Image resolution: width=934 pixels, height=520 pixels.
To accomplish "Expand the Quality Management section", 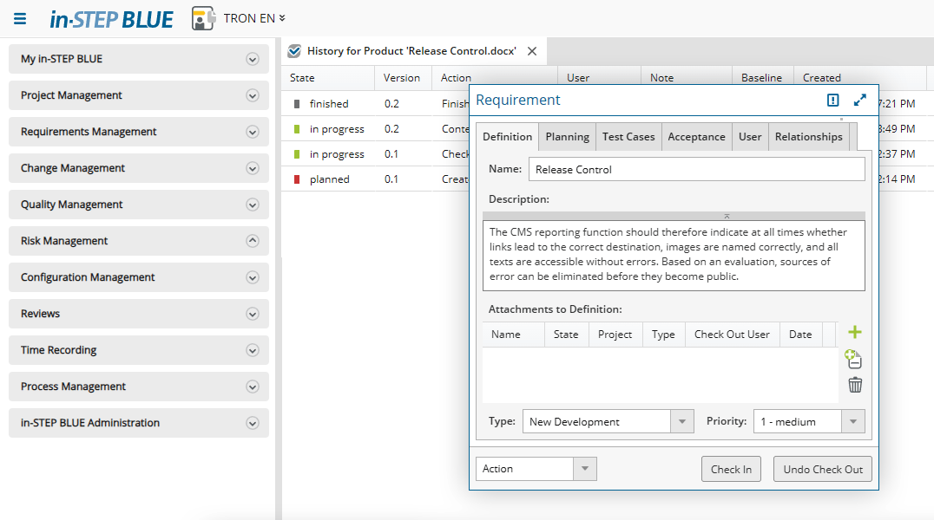I will click(x=253, y=205).
